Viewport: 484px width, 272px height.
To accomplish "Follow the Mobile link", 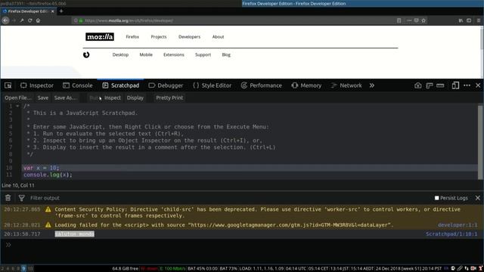I will coord(146,54).
